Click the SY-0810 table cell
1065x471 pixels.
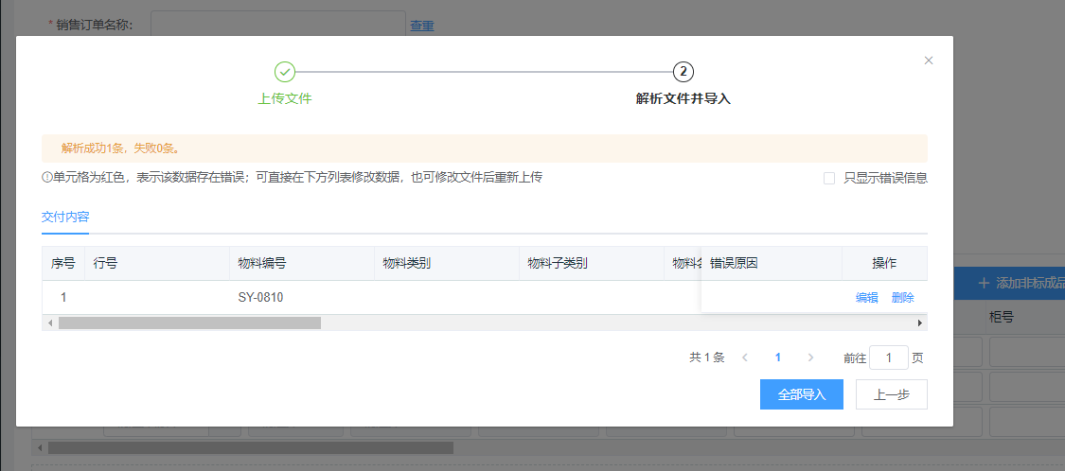click(261, 297)
